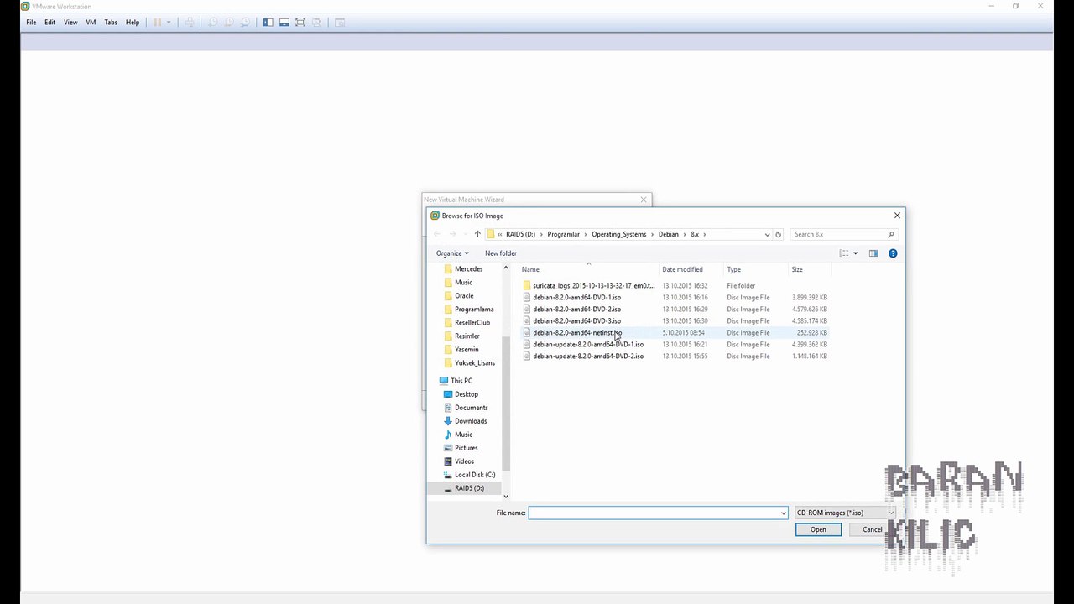This screenshot has width=1074, height=604.
Task: Click the Up one level arrow in dialog
Action: [477, 234]
